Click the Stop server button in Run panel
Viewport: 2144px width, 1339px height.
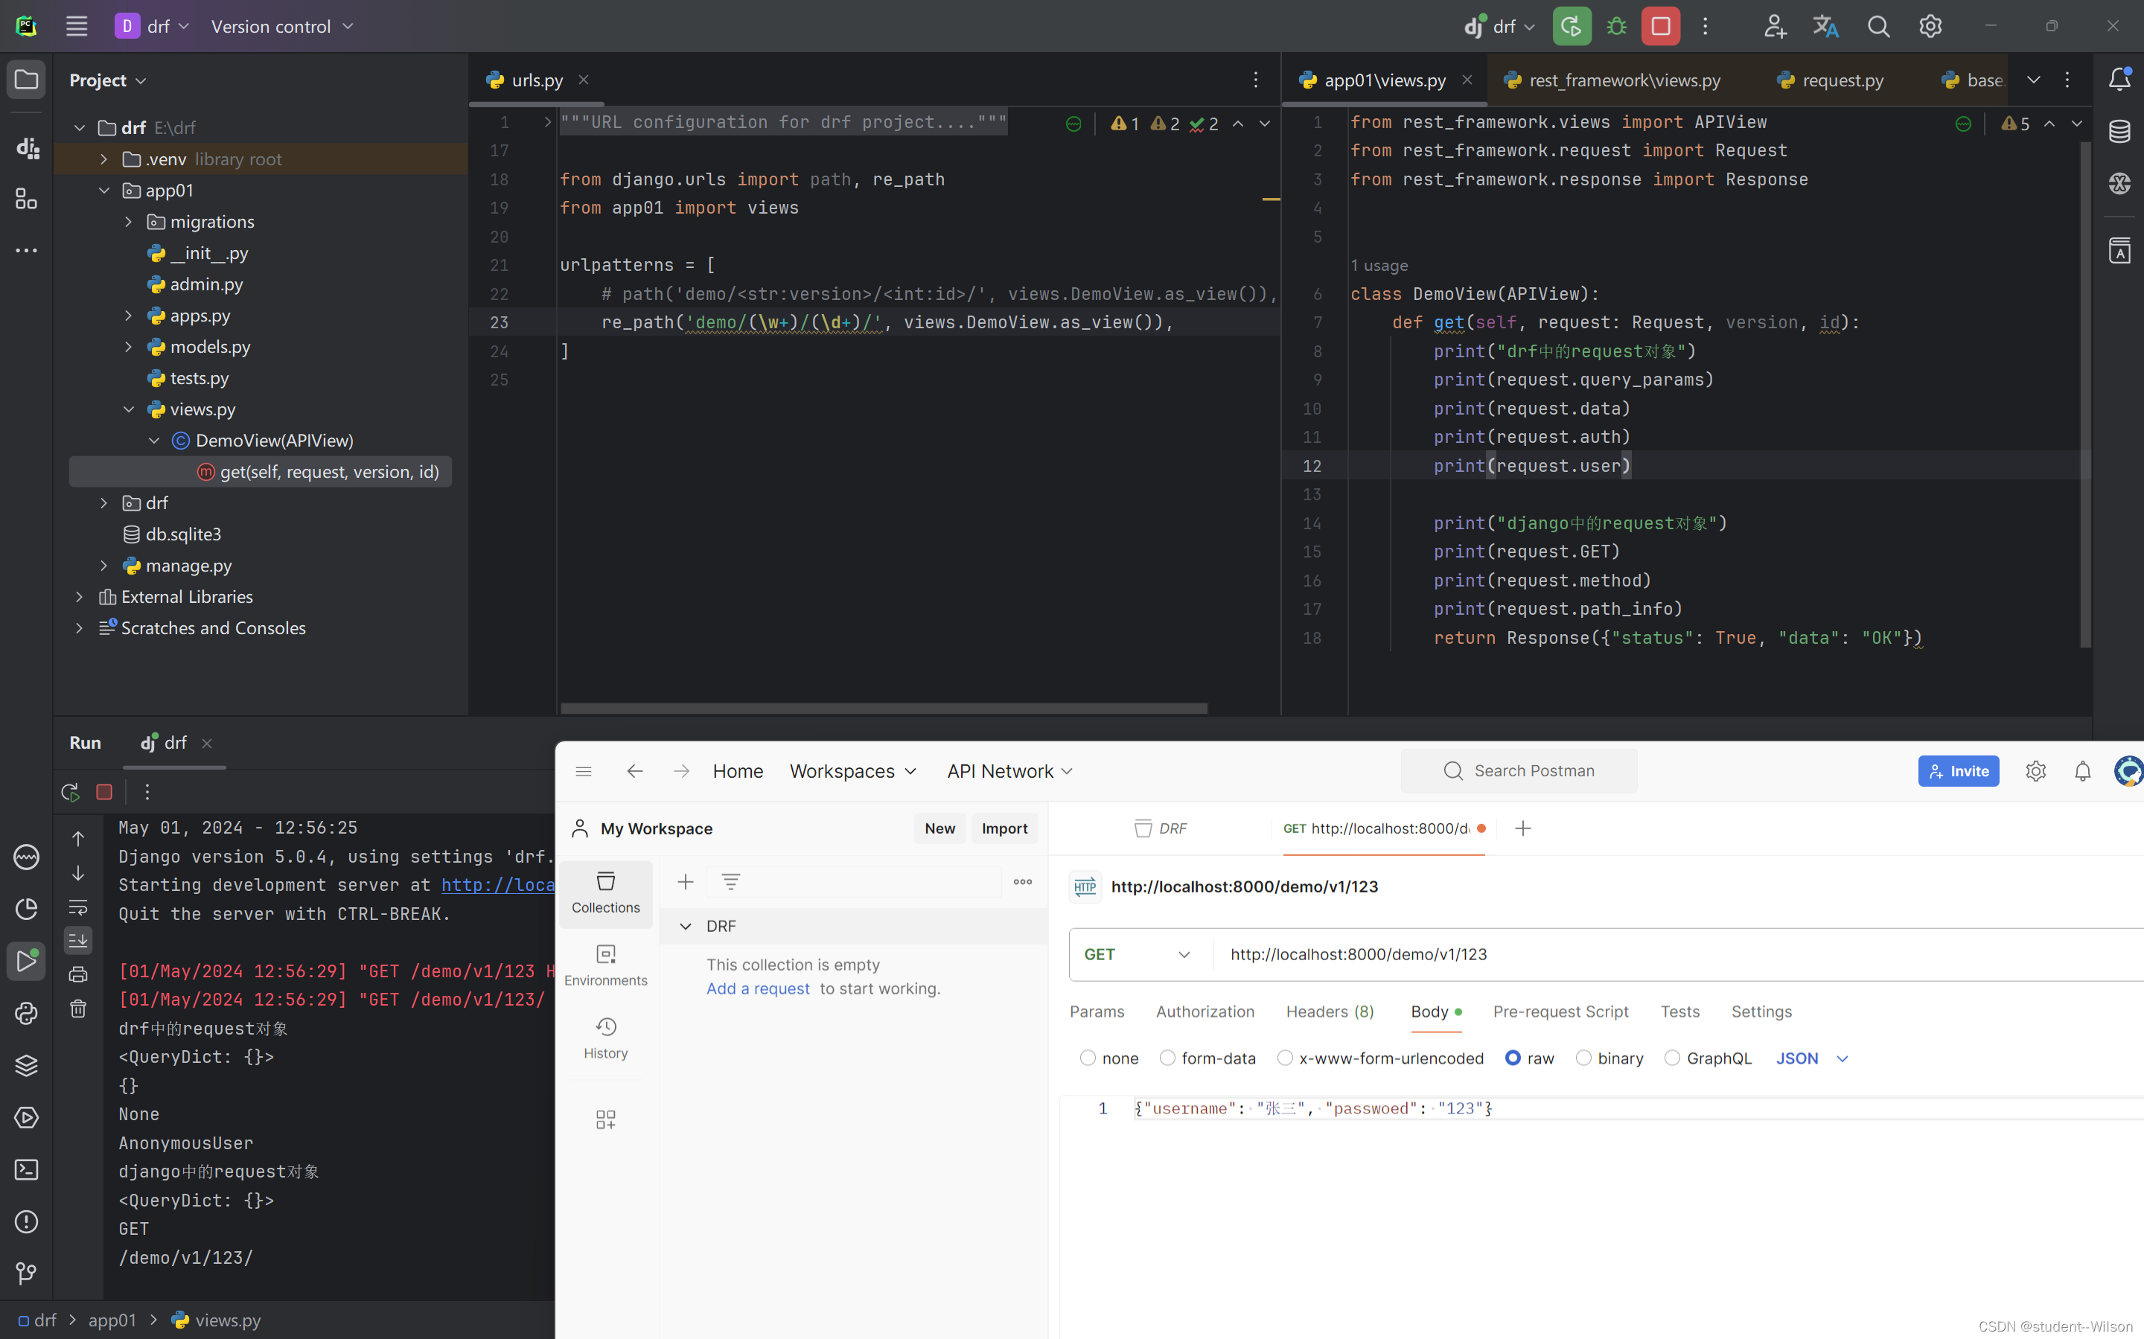[x=103, y=791]
